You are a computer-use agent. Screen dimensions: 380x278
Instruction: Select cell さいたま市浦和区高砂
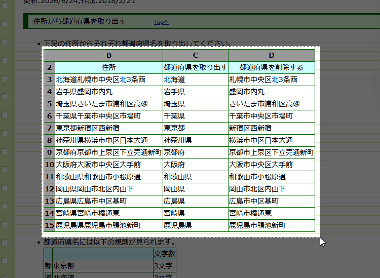272,104
